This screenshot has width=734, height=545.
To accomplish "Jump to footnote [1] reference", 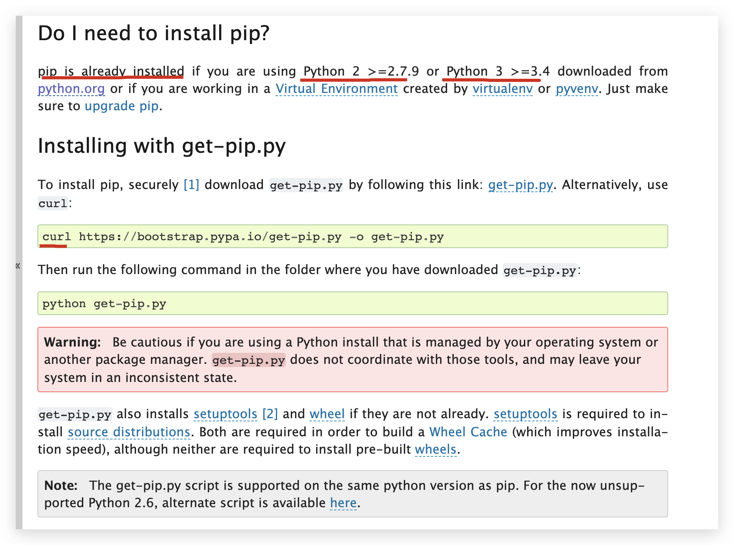I will point(192,185).
